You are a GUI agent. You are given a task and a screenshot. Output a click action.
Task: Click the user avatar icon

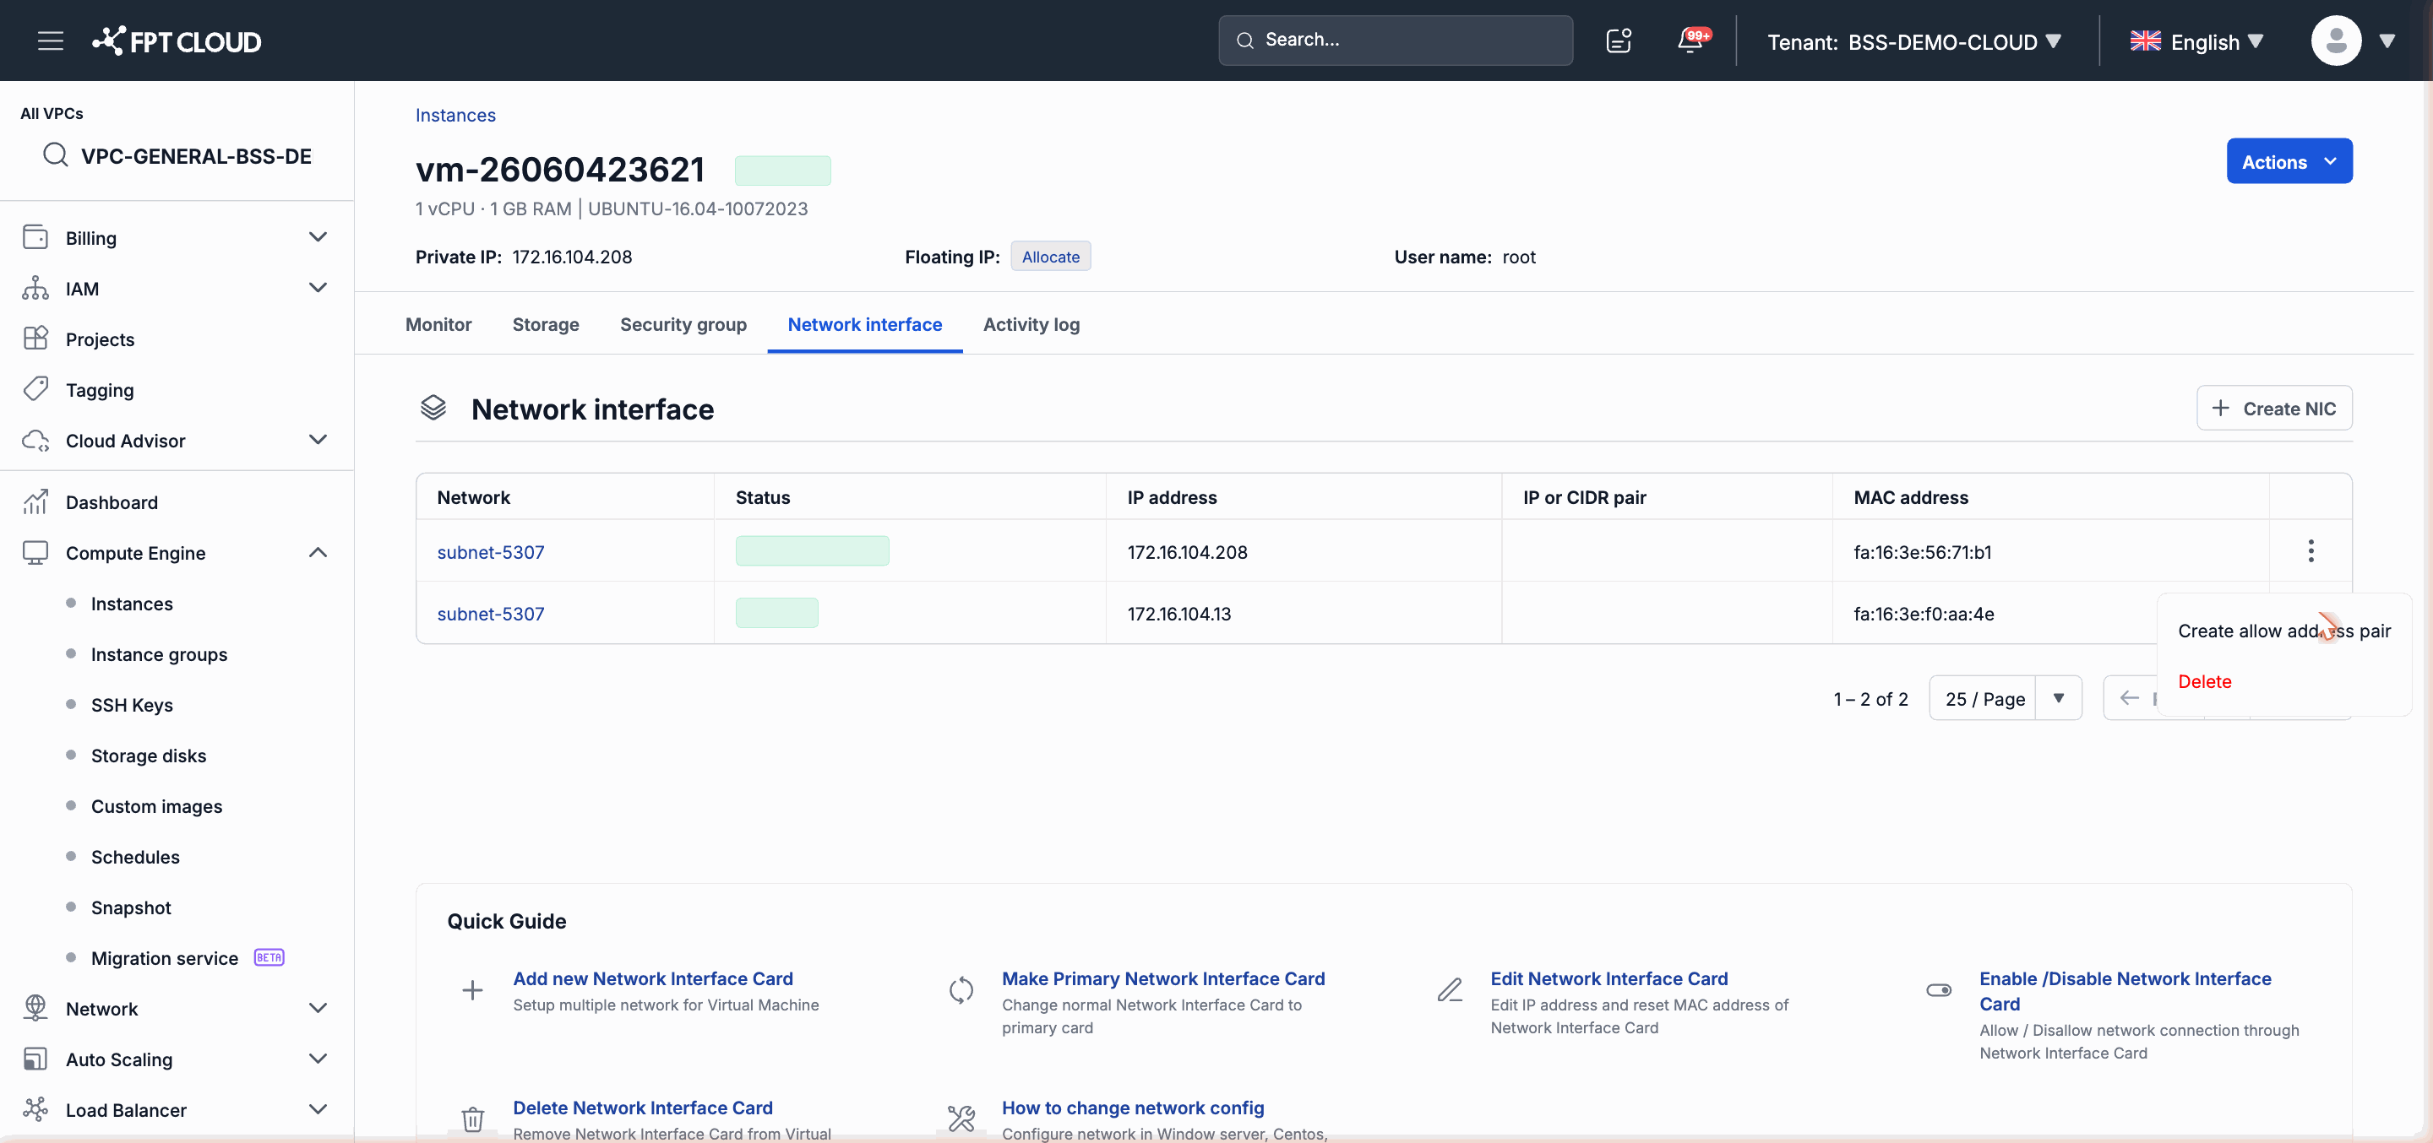[2336, 41]
